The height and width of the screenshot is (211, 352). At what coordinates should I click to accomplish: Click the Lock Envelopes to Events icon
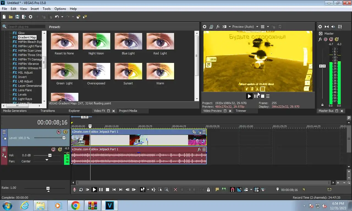click(257, 190)
